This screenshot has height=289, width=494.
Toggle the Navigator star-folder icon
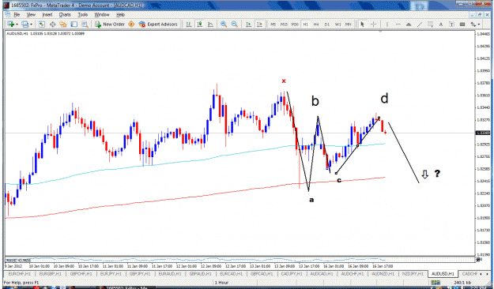[63, 24]
